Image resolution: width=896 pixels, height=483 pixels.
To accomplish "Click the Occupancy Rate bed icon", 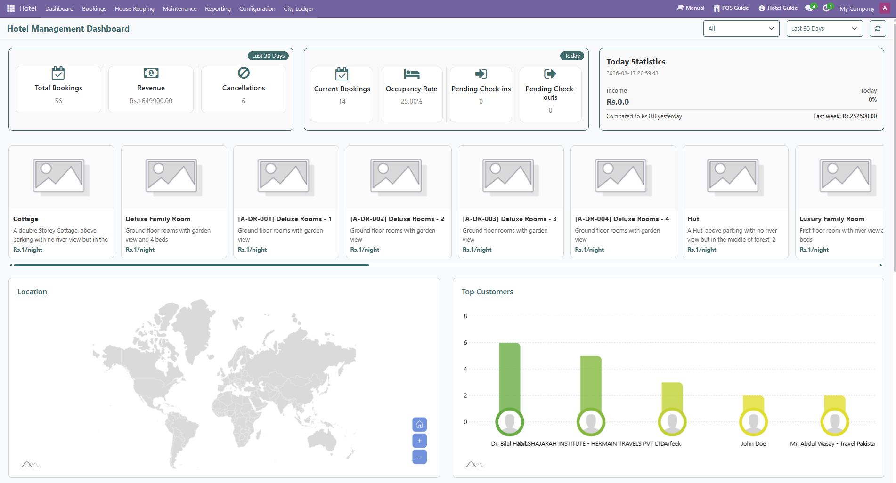I will click(x=411, y=74).
